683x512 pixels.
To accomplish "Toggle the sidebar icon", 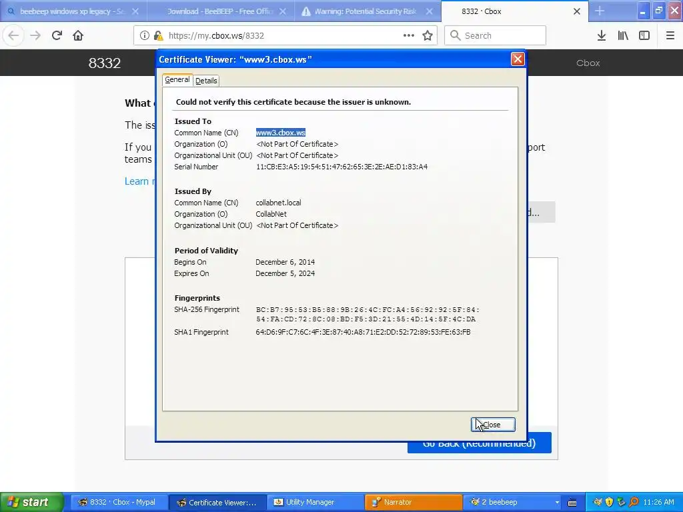I will click(644, 35).
